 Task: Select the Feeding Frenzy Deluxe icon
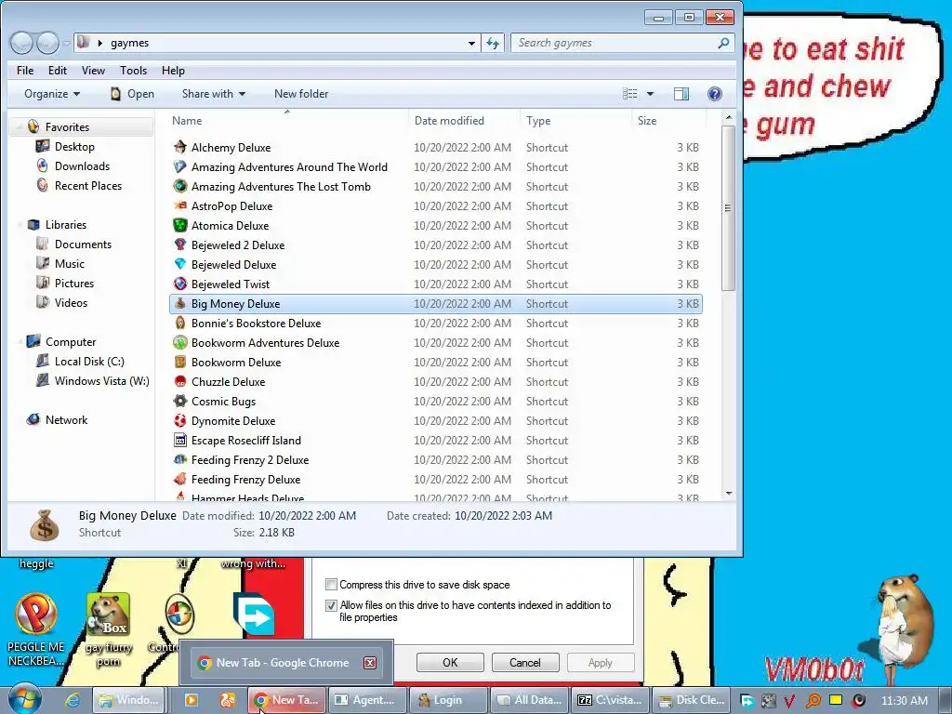pyautogui.click(x=180, y=479)
